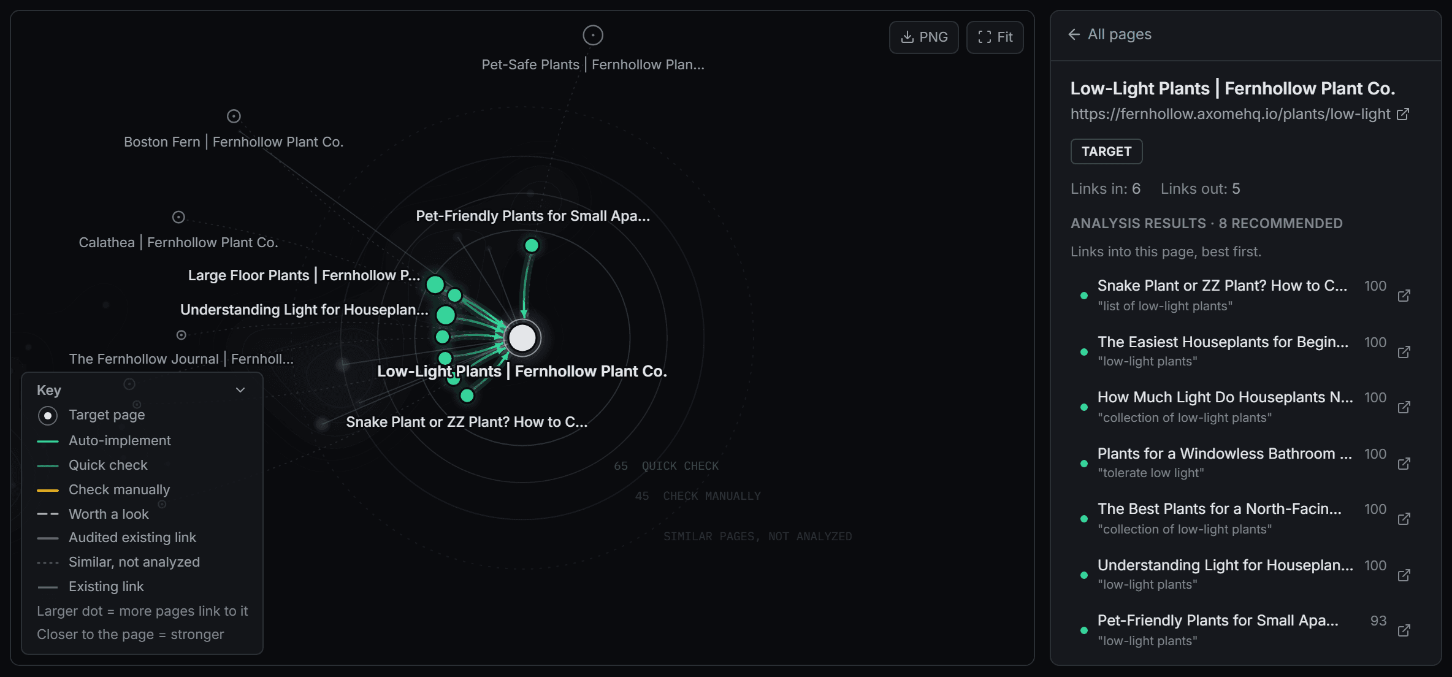Click the Quick check legend line

point(48,465)
